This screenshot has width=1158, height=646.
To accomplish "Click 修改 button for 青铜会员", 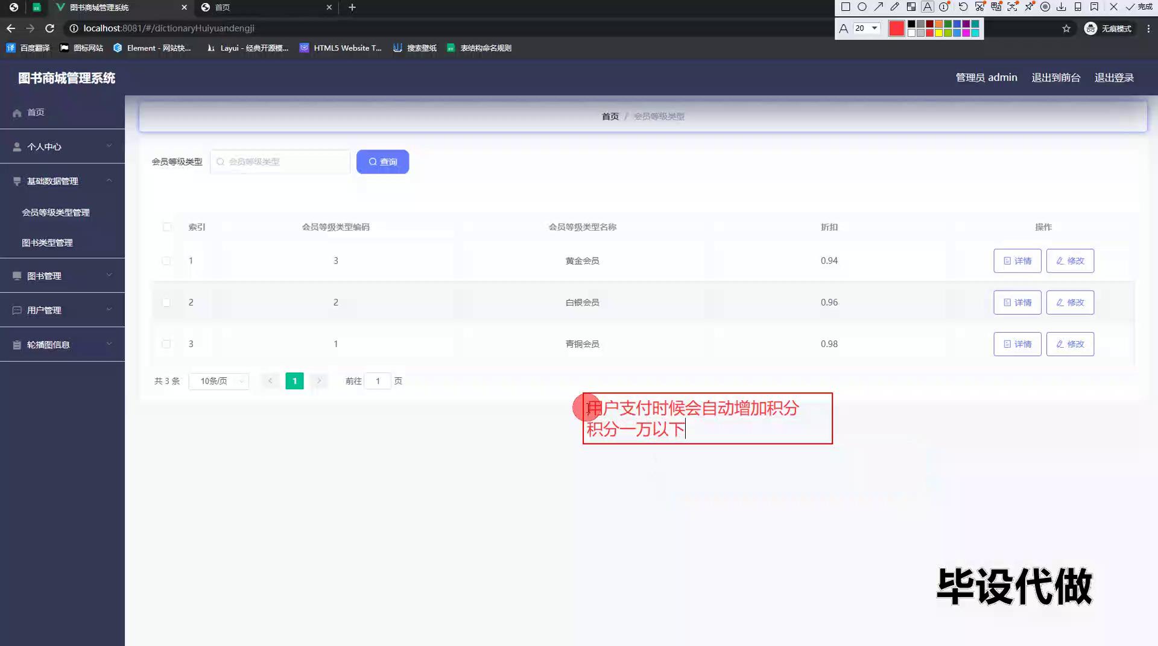I will pyautogui.click(x=1070, y=344).
